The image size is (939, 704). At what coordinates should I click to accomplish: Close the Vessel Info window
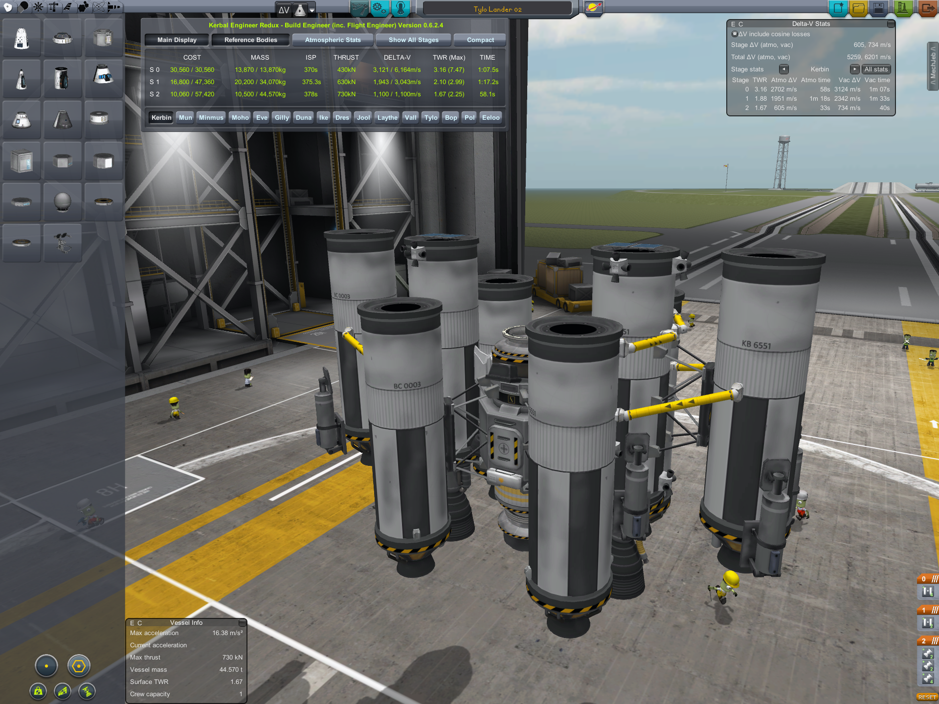242,623
